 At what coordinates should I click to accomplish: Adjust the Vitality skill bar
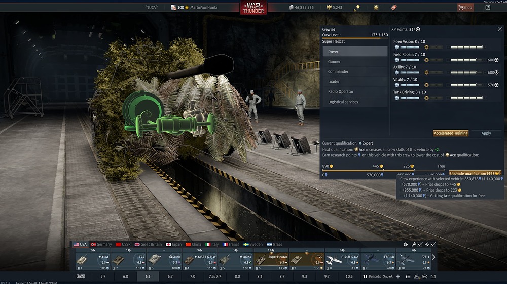click(x=466, y=85)
